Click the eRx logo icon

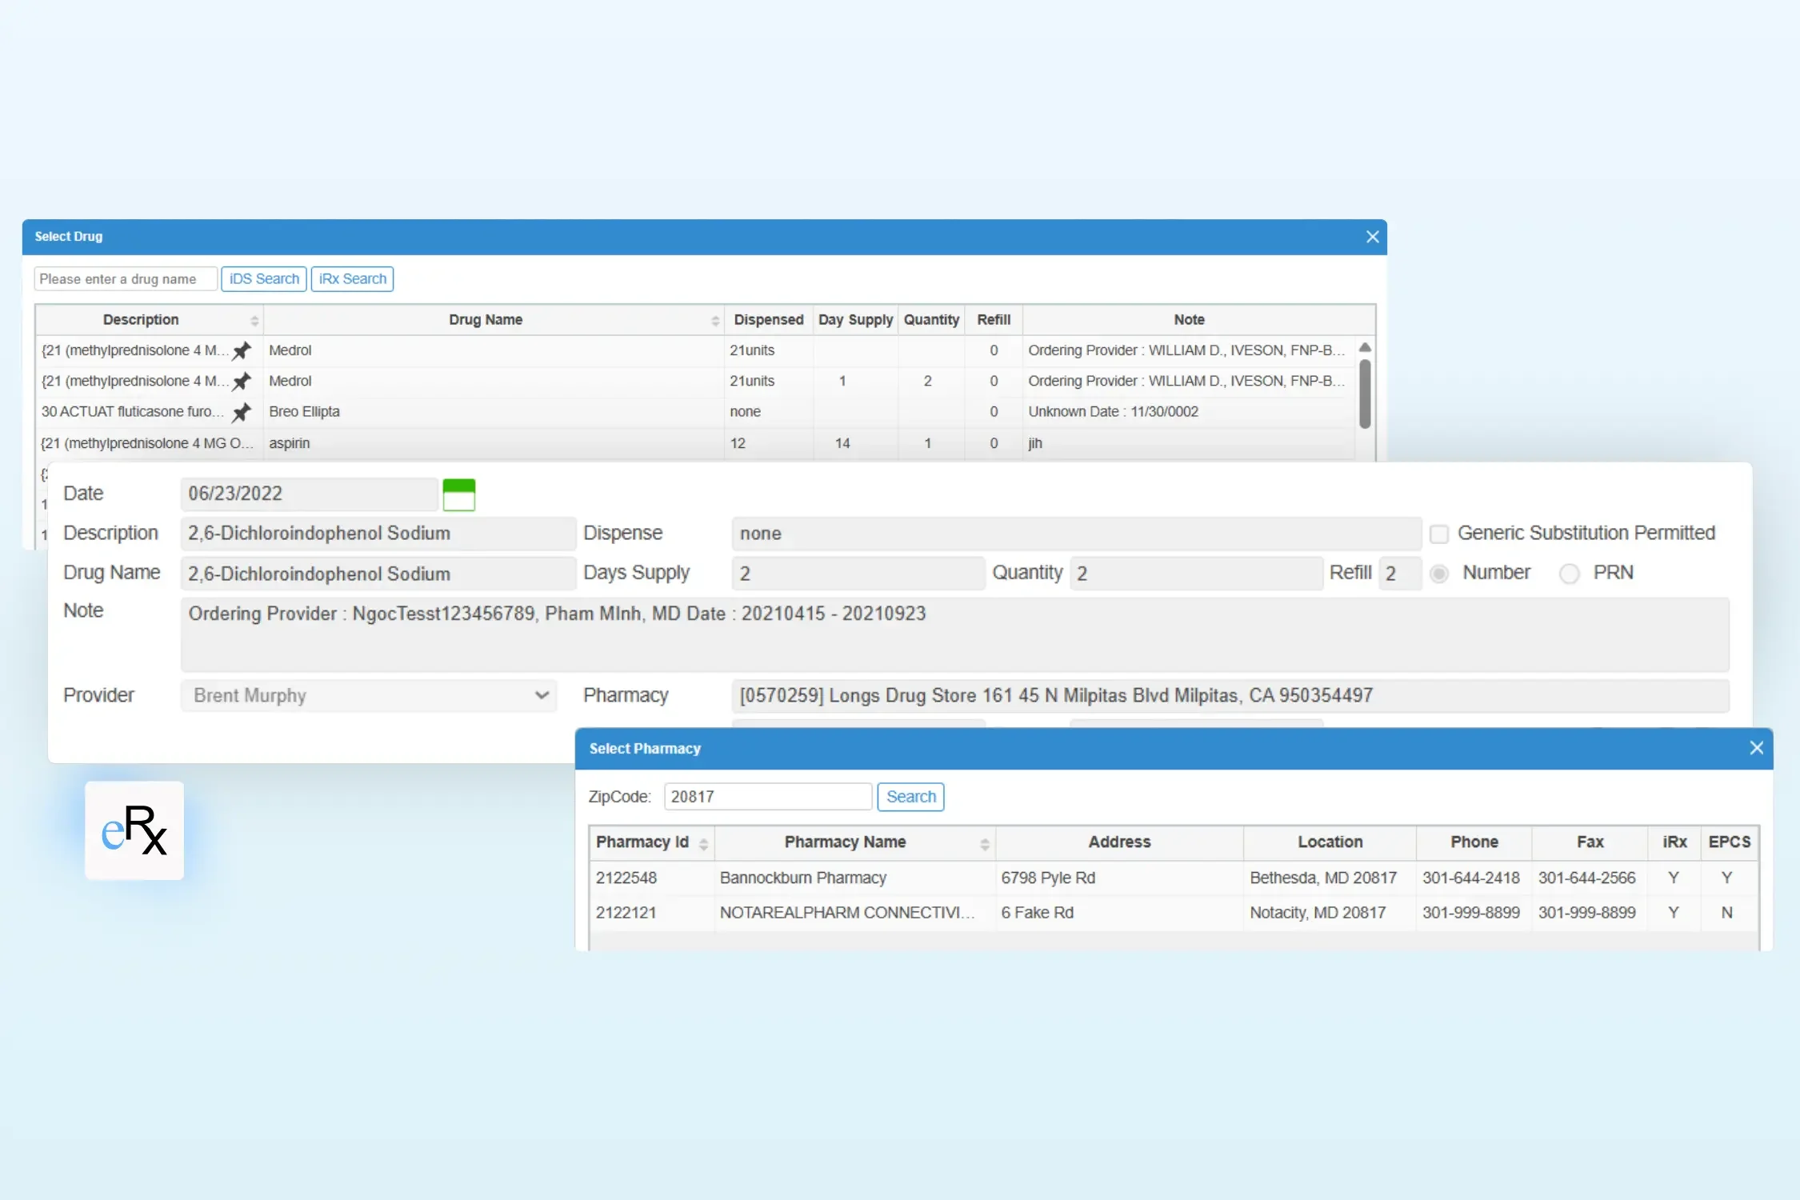coord(134,830)
